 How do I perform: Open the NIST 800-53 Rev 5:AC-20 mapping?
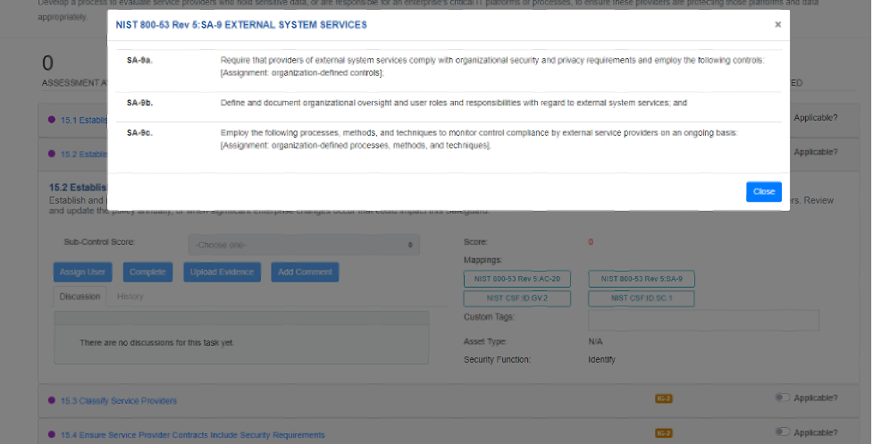click(516, 280)
